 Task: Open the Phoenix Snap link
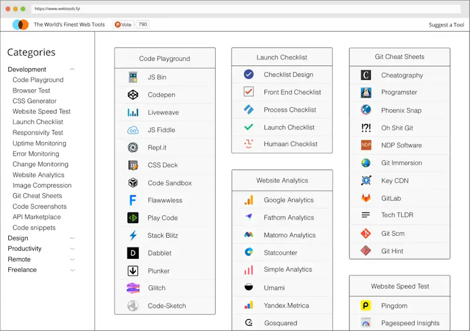[x=401, y=110]
